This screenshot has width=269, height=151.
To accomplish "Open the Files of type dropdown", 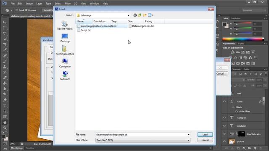I will [x=189, y=140].
